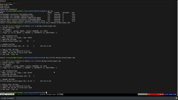Viewport: 178px width, 100px height.
Task: Click the 'WHEN: Thu Aug 06 17:16:22' line
Action: click(16, 53)
